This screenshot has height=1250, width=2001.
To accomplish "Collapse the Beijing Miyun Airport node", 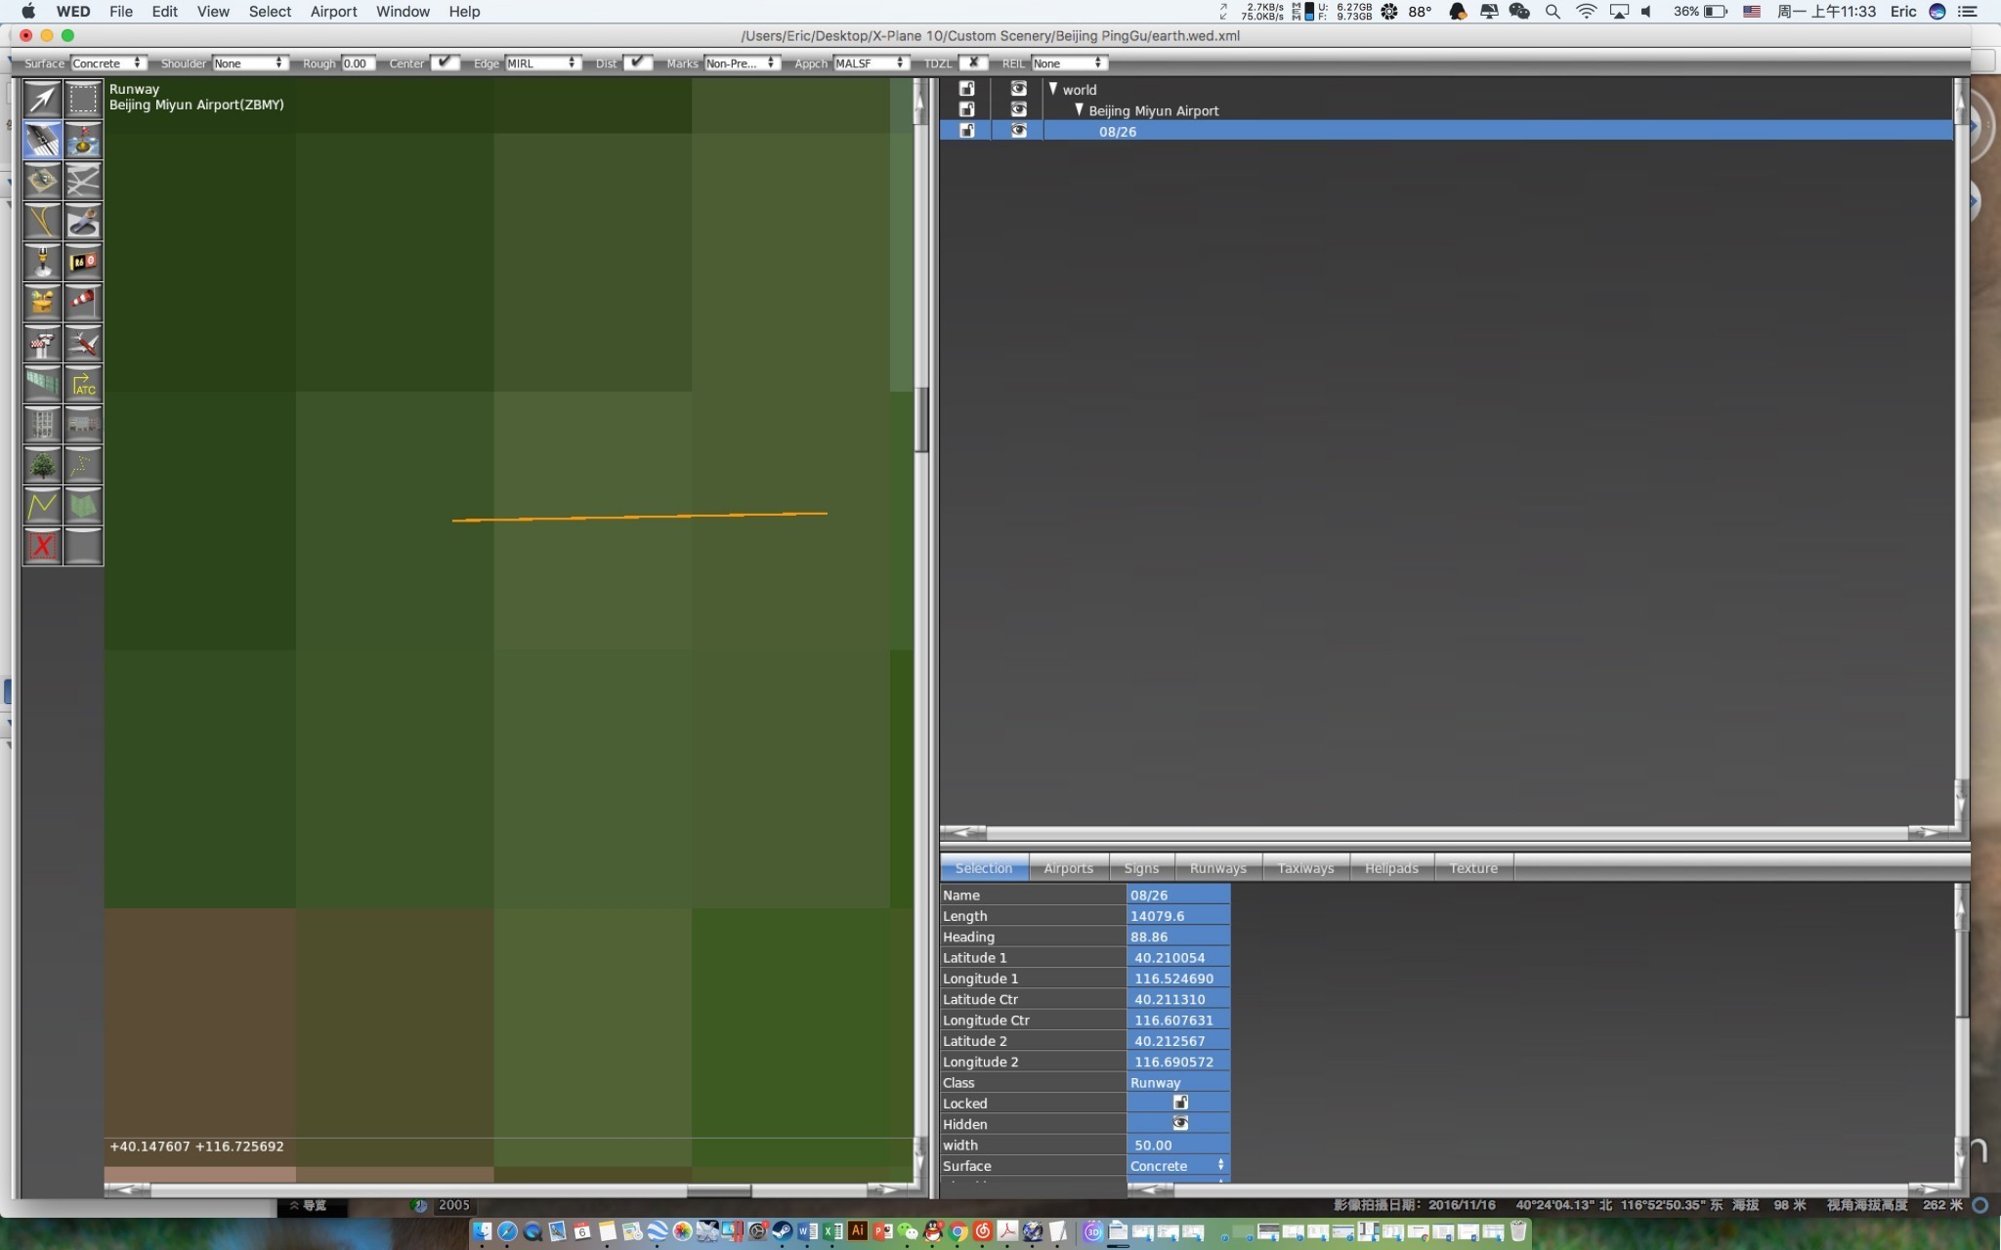I will point(1079,109).
